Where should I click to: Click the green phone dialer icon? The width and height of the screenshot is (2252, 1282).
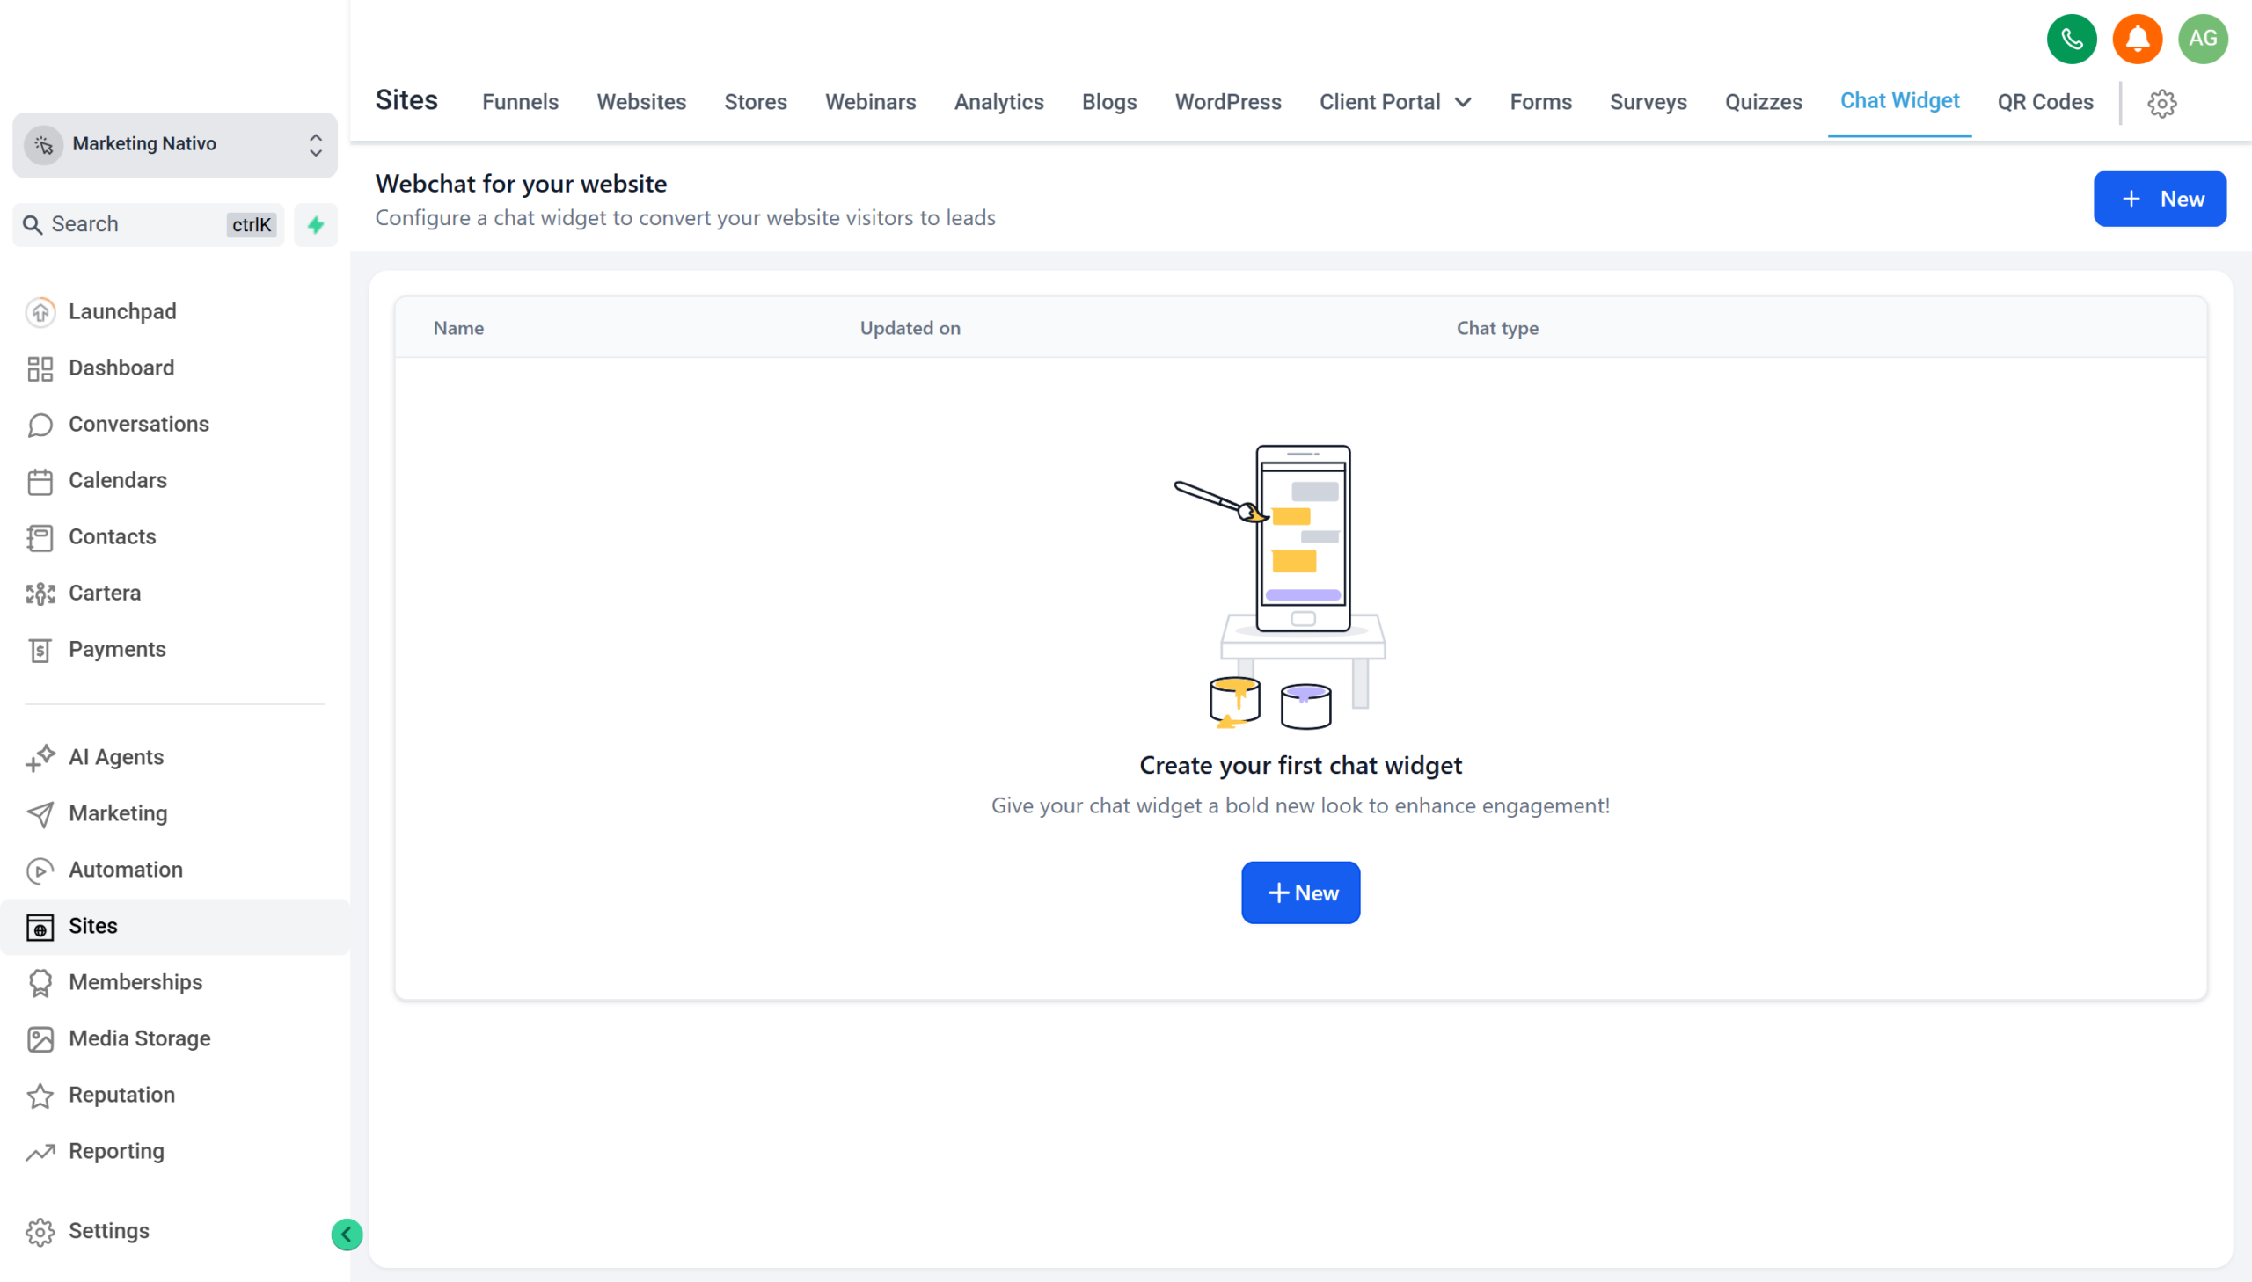tap(2071, 39)
